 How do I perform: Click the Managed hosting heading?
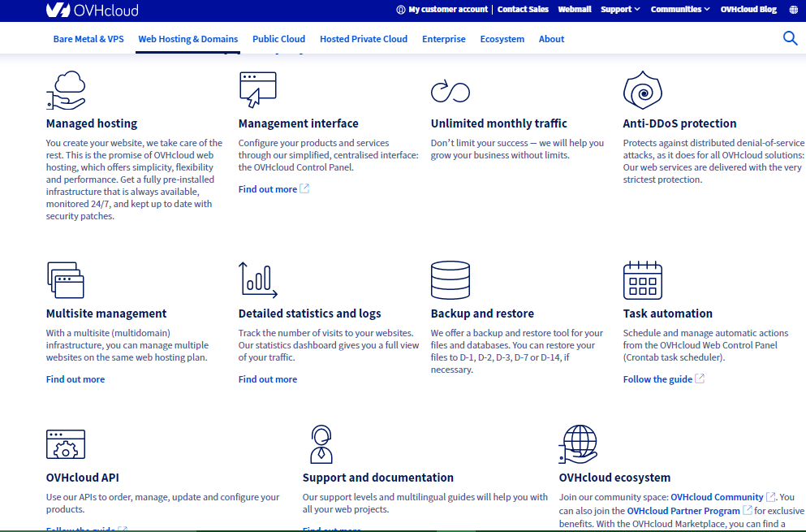pyautogui.click(x=92, y=123)
